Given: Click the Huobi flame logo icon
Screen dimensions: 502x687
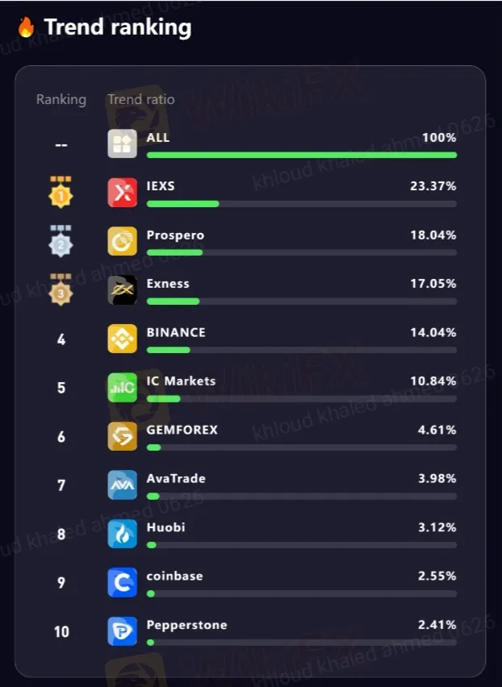Looking at the screenshot, I should 122,534.
